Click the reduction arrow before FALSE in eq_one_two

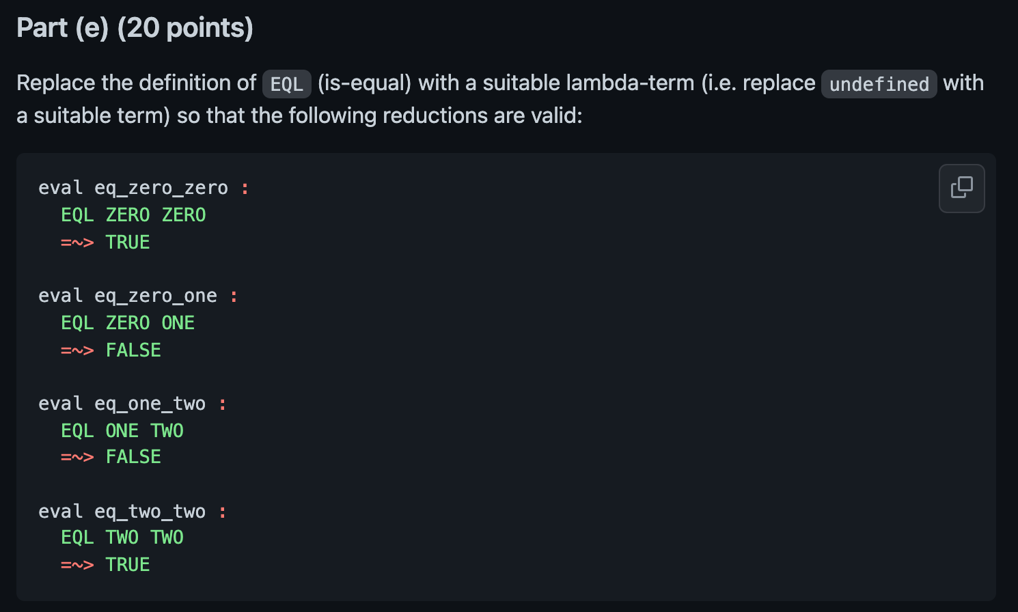76,456
